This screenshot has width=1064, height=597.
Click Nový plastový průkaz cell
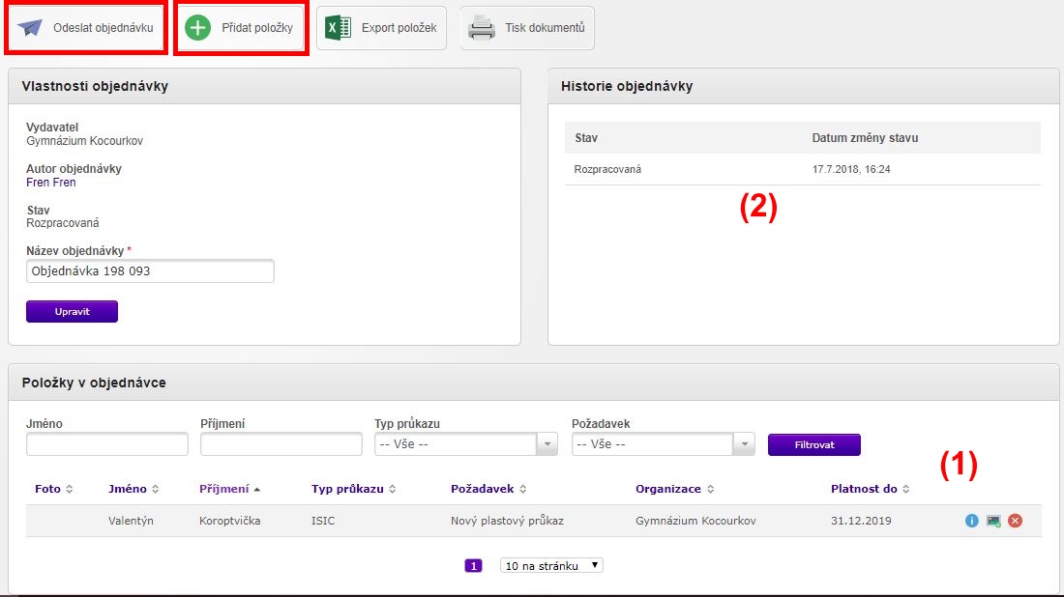coord(507,521)
